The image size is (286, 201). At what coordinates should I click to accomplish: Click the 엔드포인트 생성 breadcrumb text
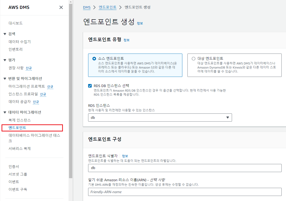coord(138,7)
